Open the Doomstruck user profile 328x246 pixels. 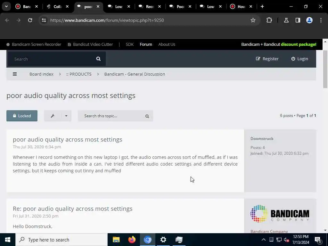(262, 139)
